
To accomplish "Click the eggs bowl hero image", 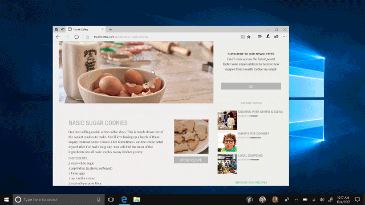I will point(136,72).
